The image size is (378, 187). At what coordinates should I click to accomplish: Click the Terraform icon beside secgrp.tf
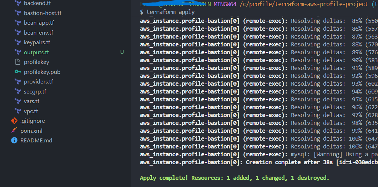coord(18,91)
